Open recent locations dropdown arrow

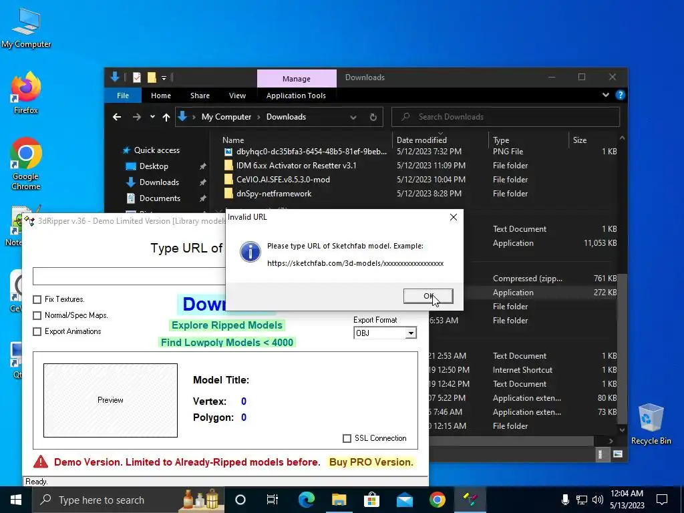(x=152, y=117)
